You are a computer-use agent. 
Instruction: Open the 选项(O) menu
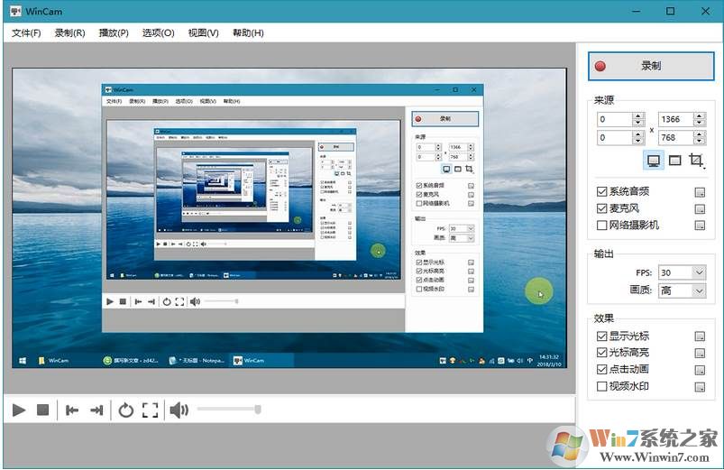tap(158, 33)
